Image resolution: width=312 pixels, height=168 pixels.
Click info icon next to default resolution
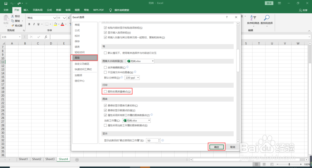(122, 77)
